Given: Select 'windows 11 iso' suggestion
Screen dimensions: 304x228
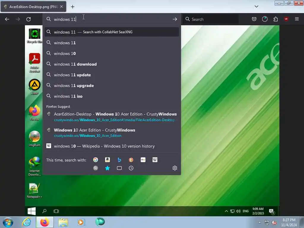Looking at the screenshot, I should [112, 96].
